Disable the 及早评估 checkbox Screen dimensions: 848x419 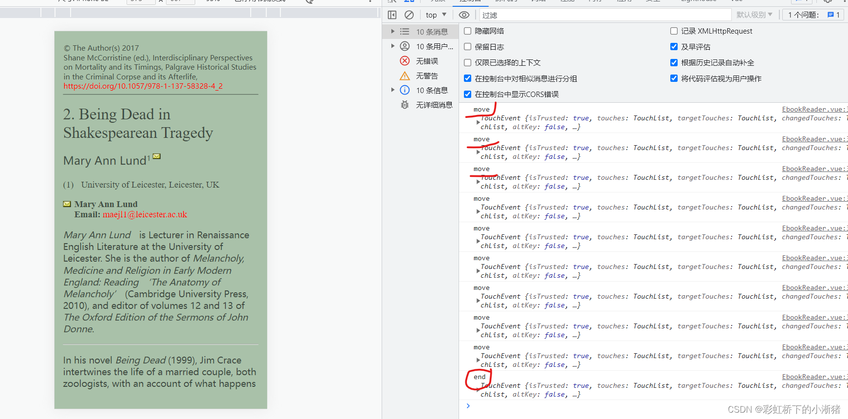coord(674,47)
